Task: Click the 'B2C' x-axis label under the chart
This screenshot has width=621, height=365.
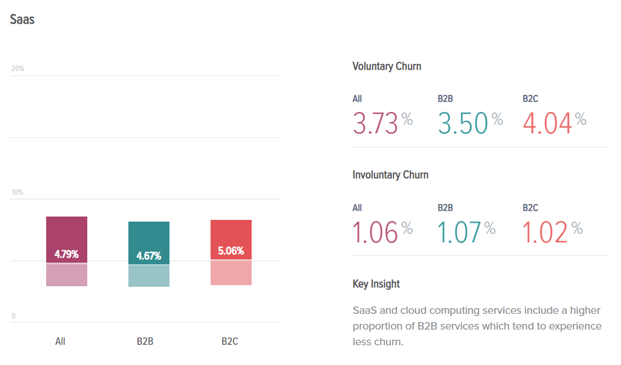Action: pos(230,341)
